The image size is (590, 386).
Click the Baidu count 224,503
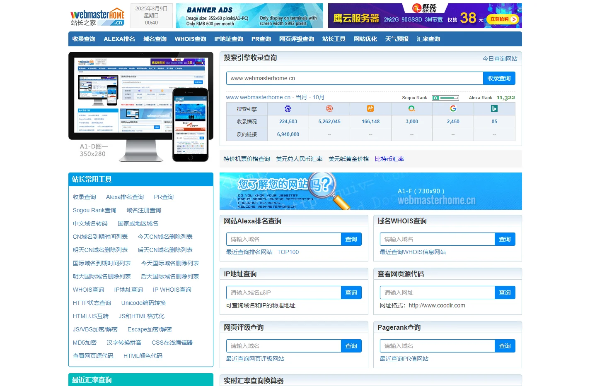[x=288, y=122]
